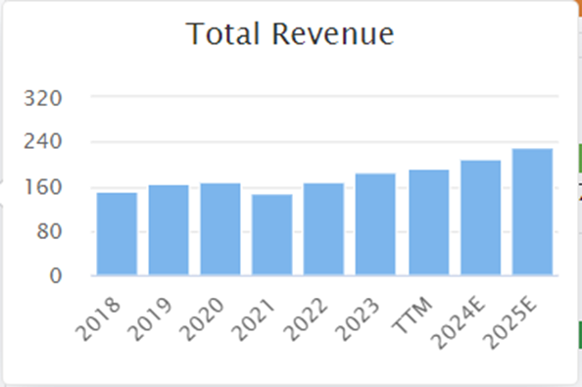Click the 2020 revenue bar
The image size is (582, 387).
tap(220, 229)
